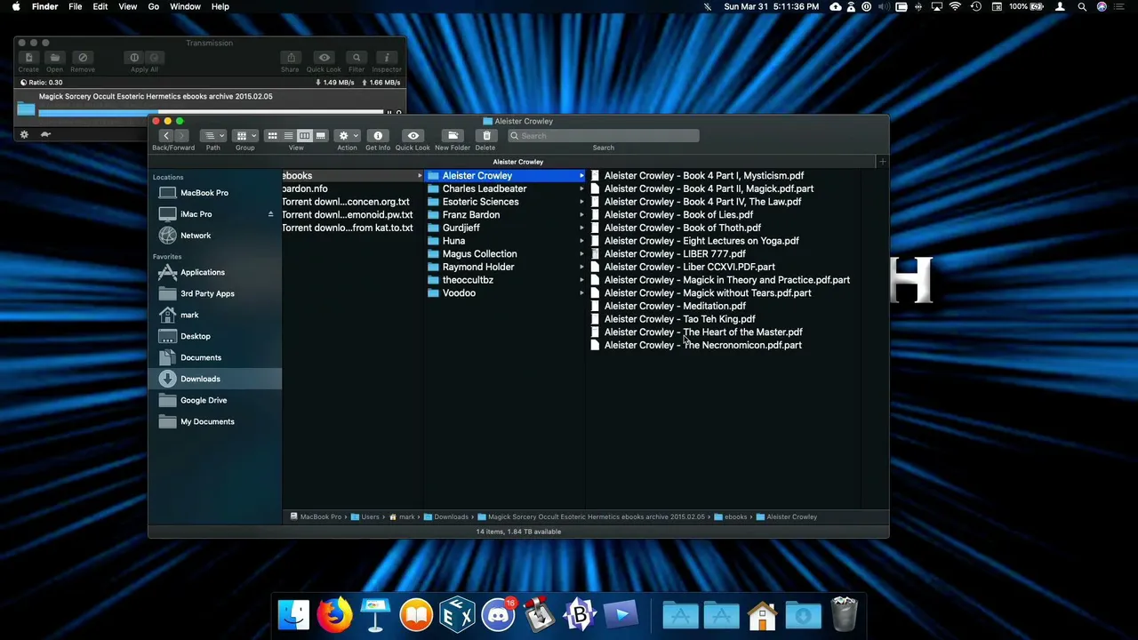Create a New Folder from toolbar
Viewport: 1138px width, 640px height.
coord(453,136)
